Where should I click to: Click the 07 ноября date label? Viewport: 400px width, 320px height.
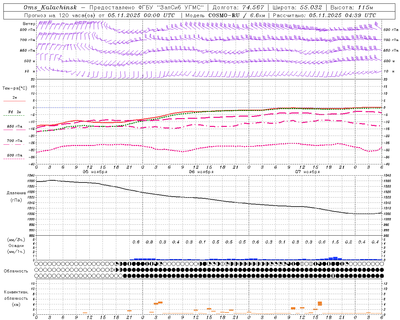(x=307, y=172)
